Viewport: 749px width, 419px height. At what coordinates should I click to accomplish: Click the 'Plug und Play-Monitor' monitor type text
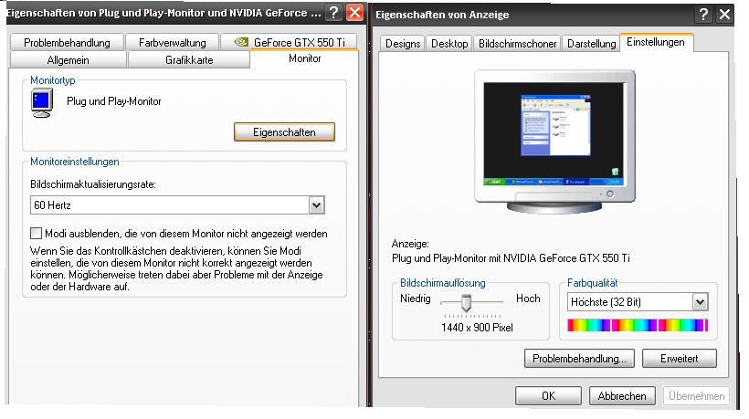pyautogui.click(x=113, y=101)
